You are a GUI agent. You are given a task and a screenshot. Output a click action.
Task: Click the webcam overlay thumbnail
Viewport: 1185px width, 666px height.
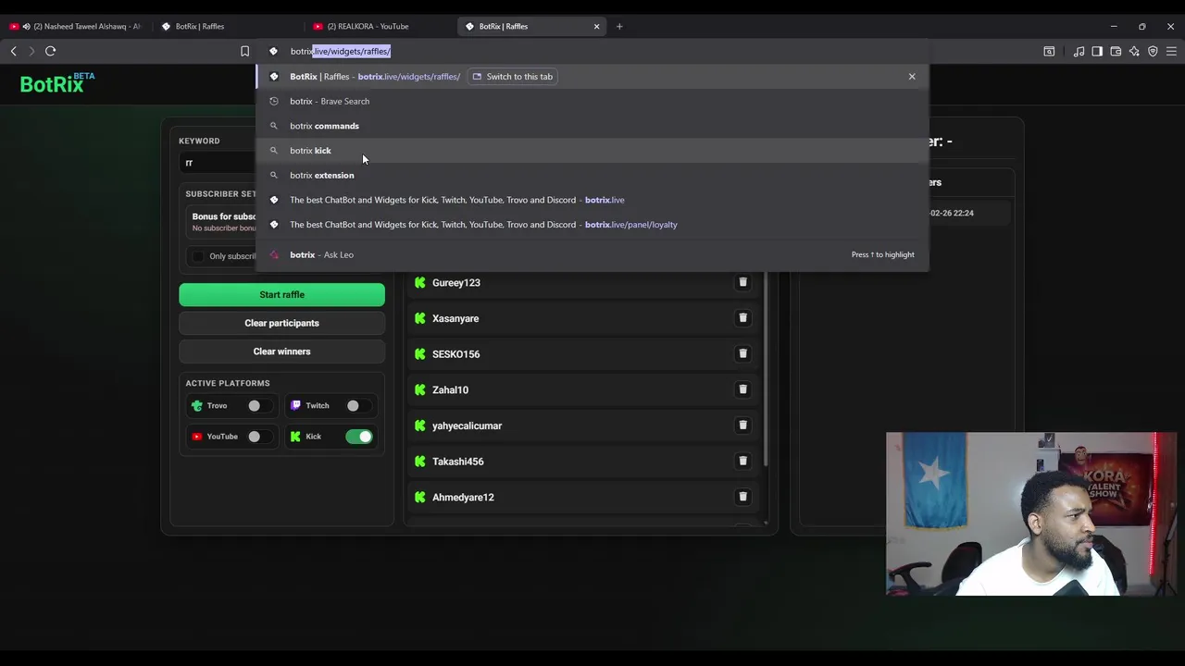(x=1031, y=513)
